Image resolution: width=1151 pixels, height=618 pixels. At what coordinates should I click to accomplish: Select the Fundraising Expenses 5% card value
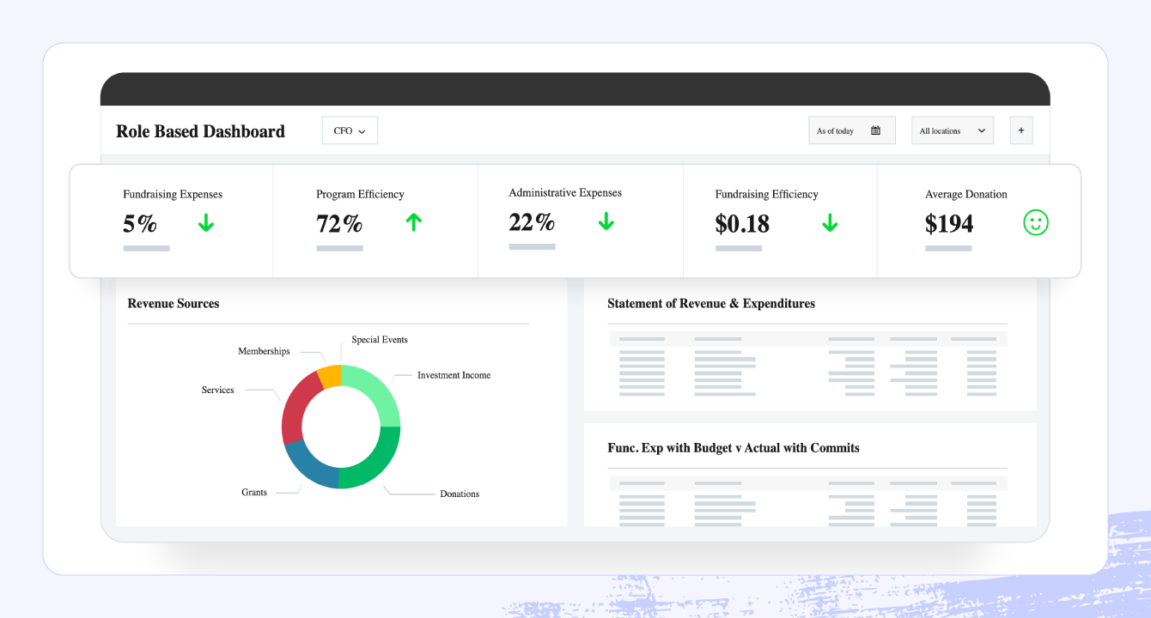pyautogui.click(x=140, y=224)
